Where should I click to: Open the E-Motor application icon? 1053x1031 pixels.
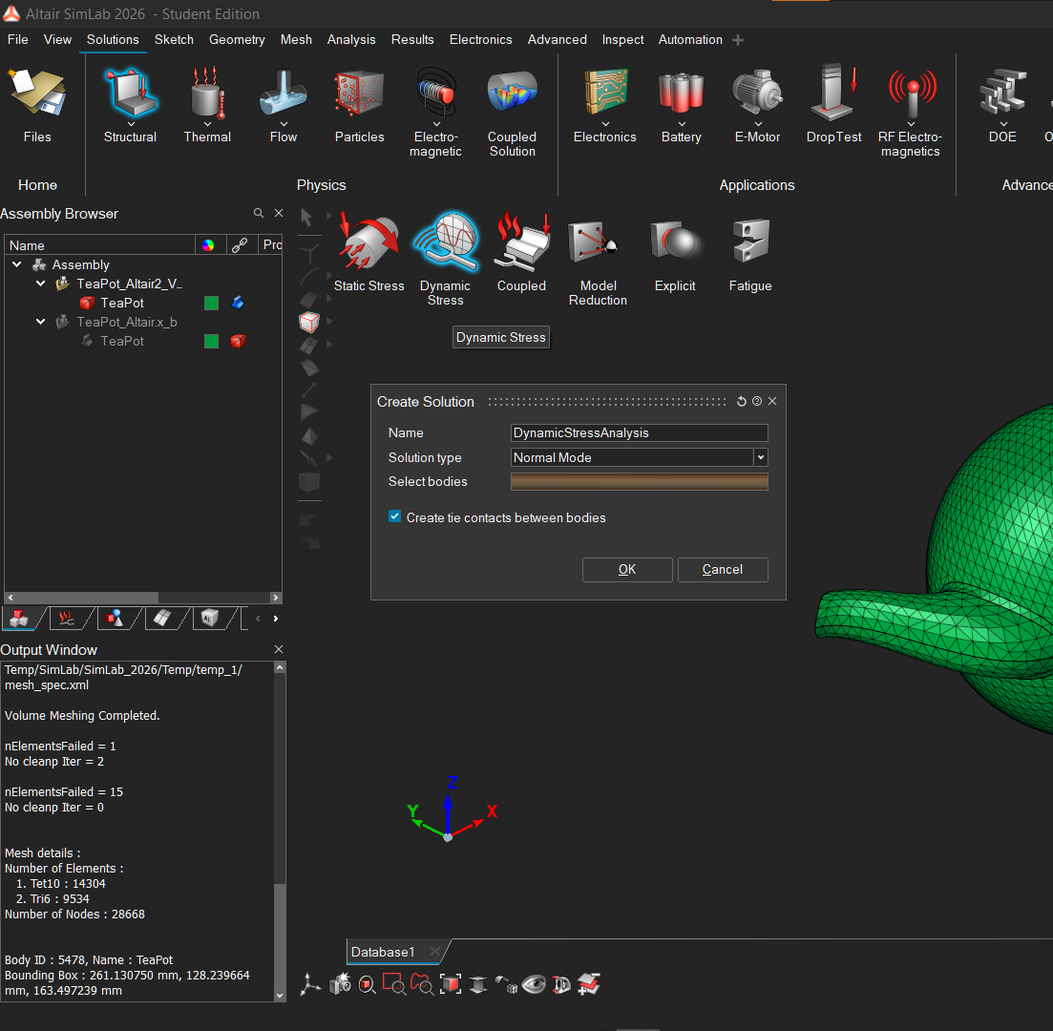click(757, 92)
